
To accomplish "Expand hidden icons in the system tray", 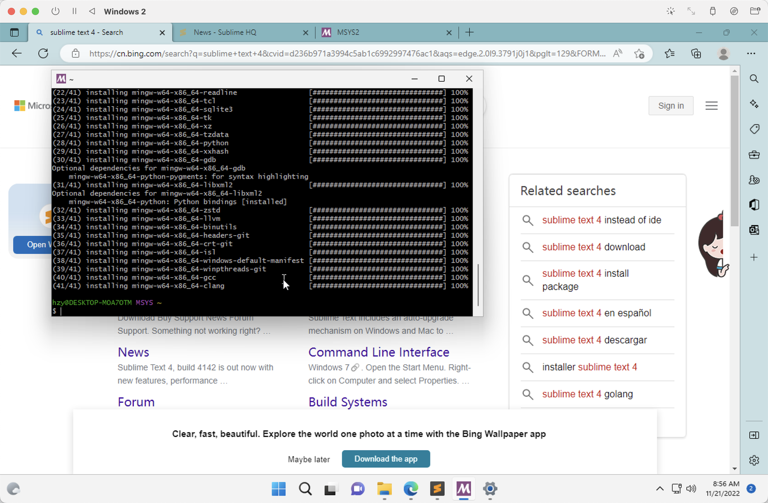I will (660, 489).
